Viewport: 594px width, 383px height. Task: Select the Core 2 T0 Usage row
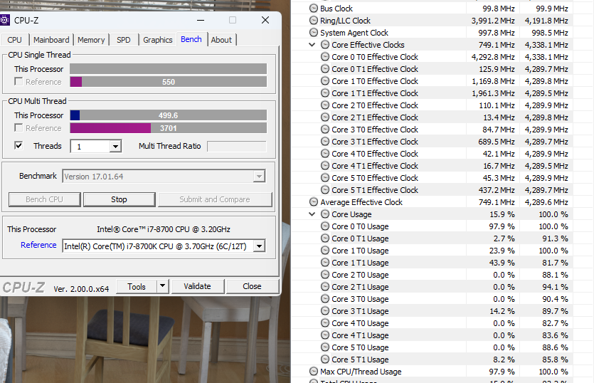click(x=433, y=275)
